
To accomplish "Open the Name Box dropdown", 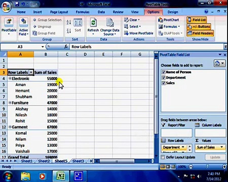I will pos(43,47).
